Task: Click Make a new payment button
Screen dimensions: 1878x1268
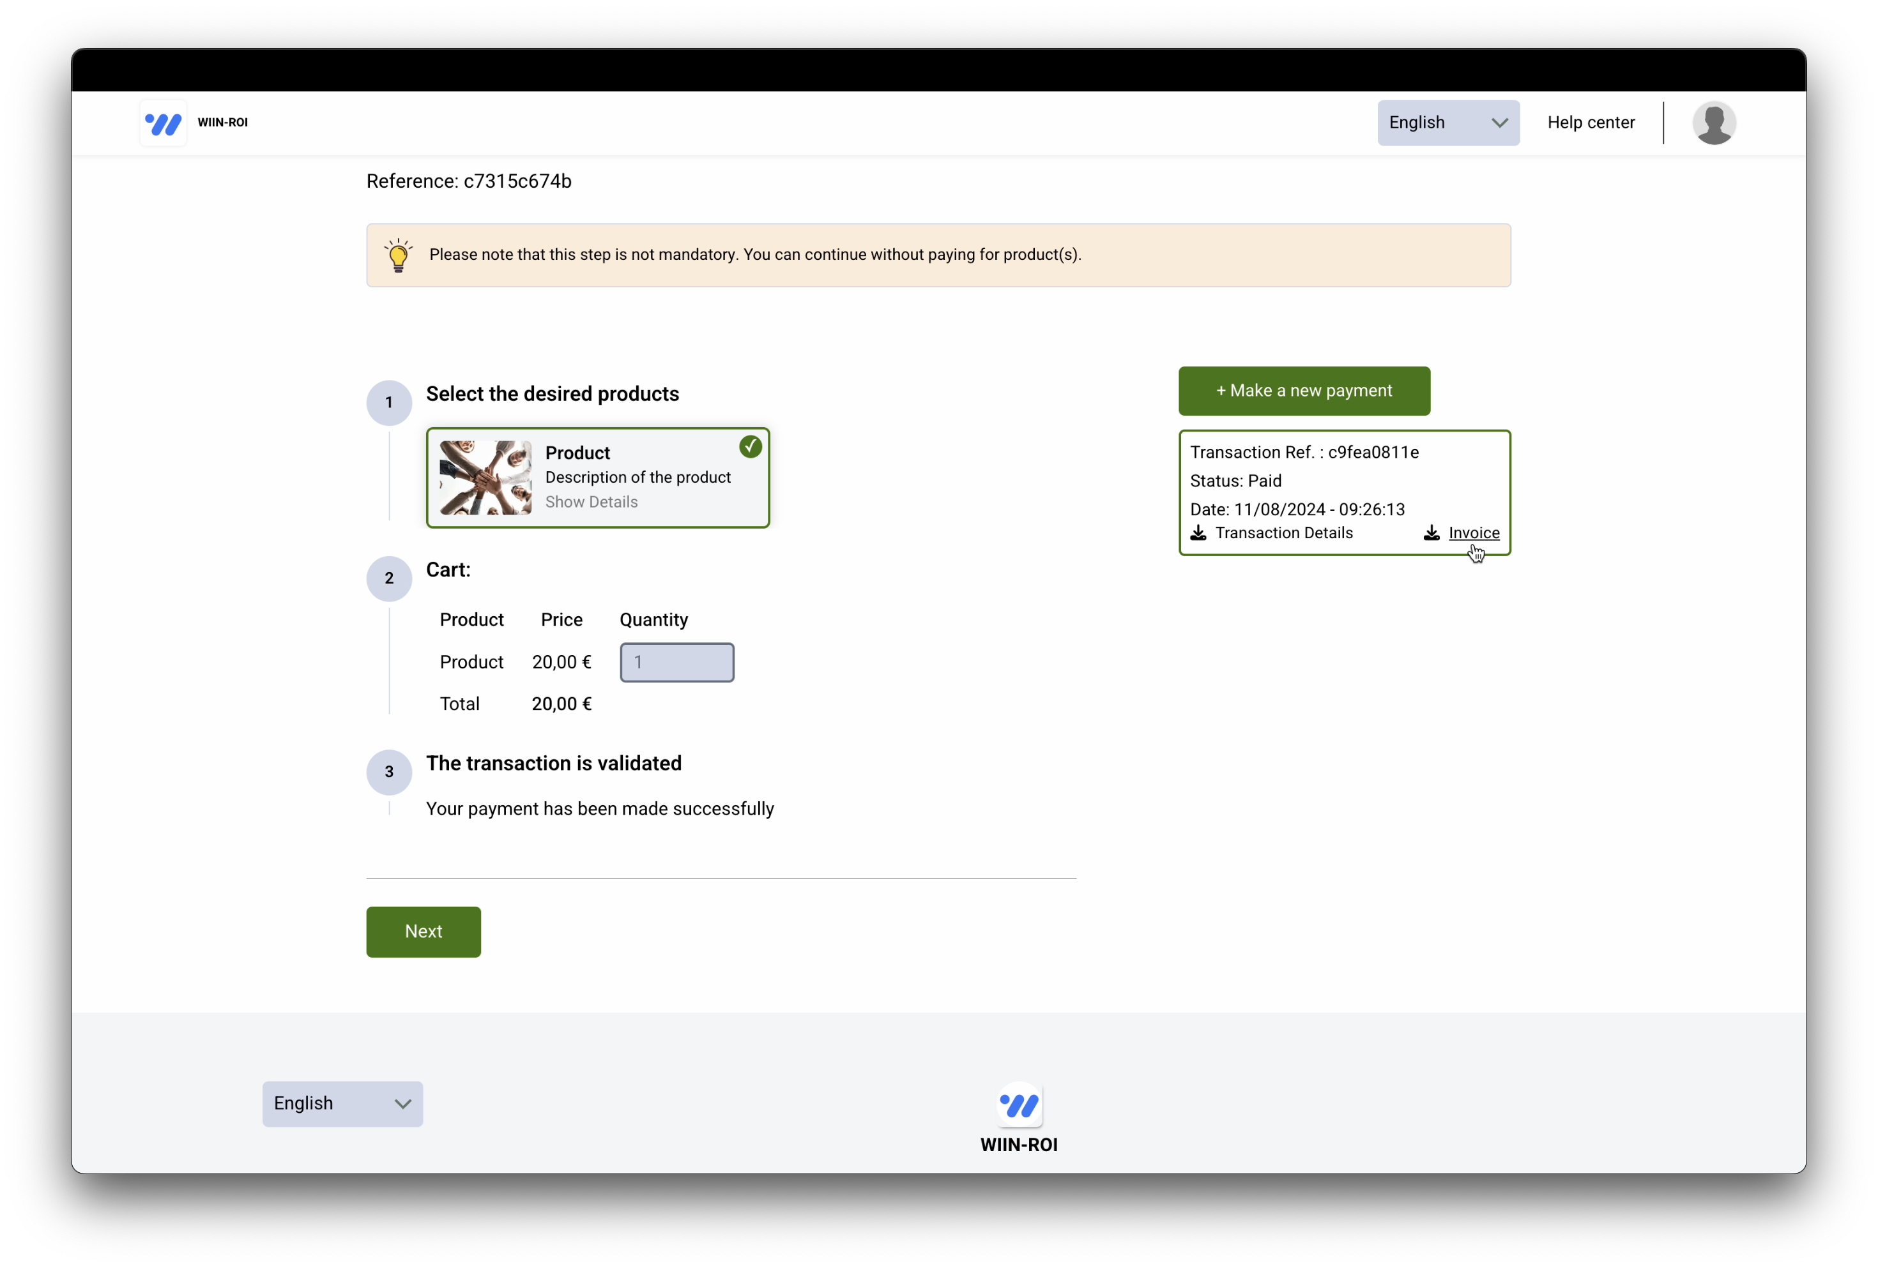Action: coord(1304,391)
